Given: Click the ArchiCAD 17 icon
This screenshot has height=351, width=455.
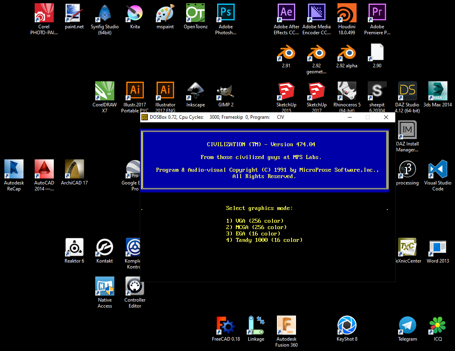Looking at the screenshot, I should pyautogui.click(x=74, y=169).
